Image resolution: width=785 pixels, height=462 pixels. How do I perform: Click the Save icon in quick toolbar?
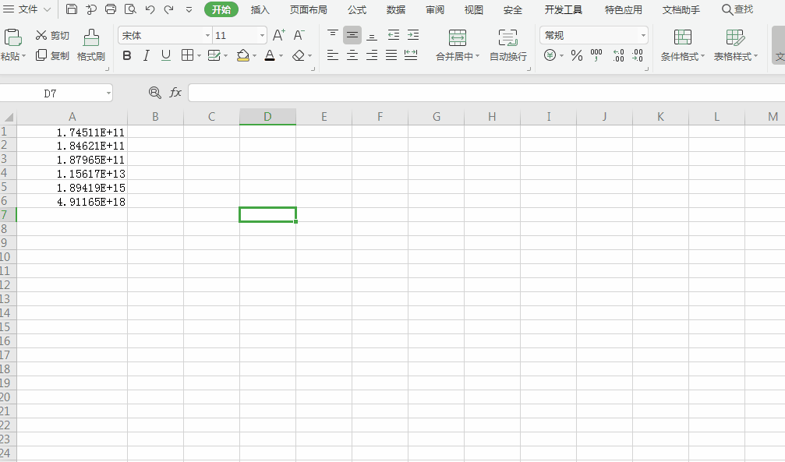tap(72, 9)
